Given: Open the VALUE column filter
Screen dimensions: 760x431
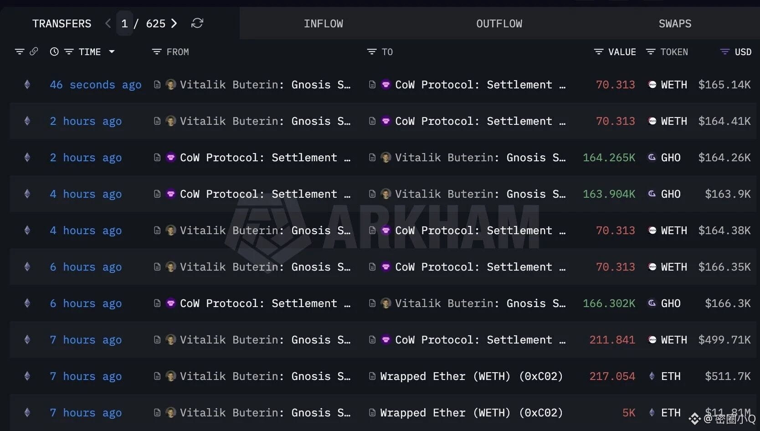Looking at the screenshot, I should coord(598,51).
